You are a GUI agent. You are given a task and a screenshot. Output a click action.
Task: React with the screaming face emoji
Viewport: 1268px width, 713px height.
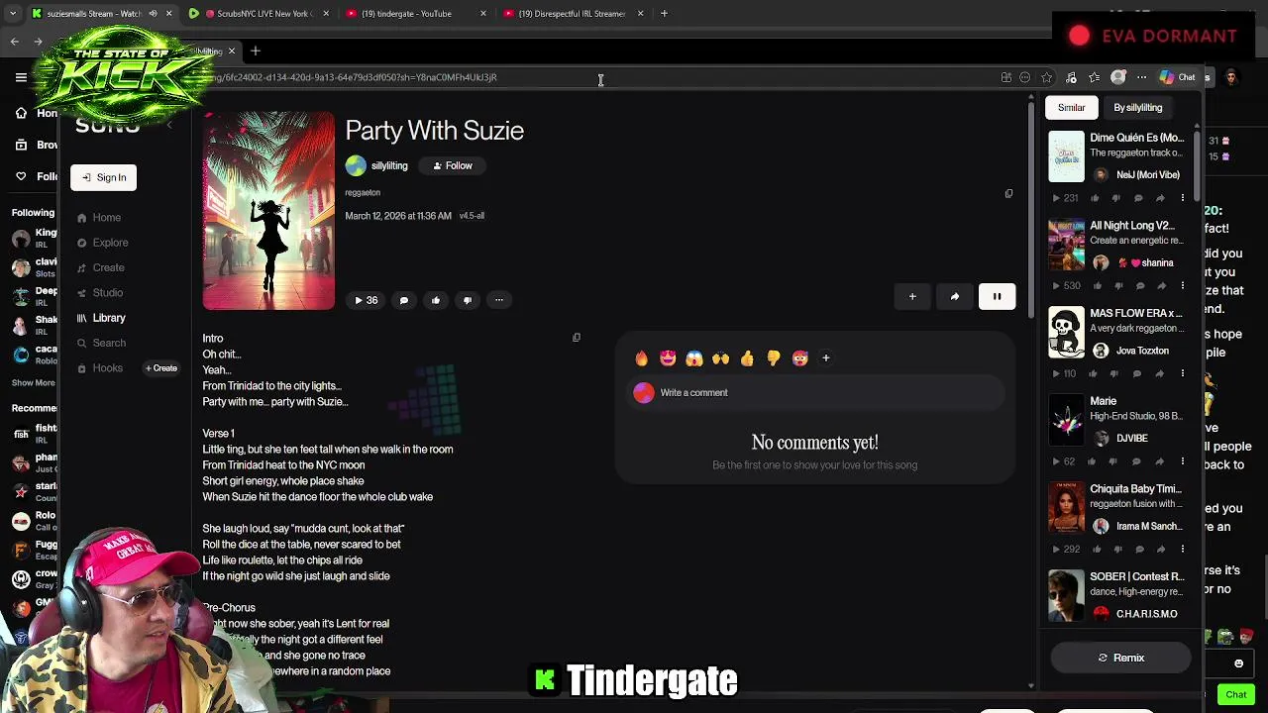pos(694,358)
